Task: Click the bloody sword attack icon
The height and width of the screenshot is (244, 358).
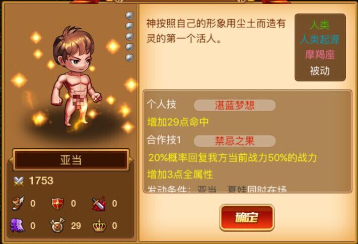Action: (x=98, y=203)
